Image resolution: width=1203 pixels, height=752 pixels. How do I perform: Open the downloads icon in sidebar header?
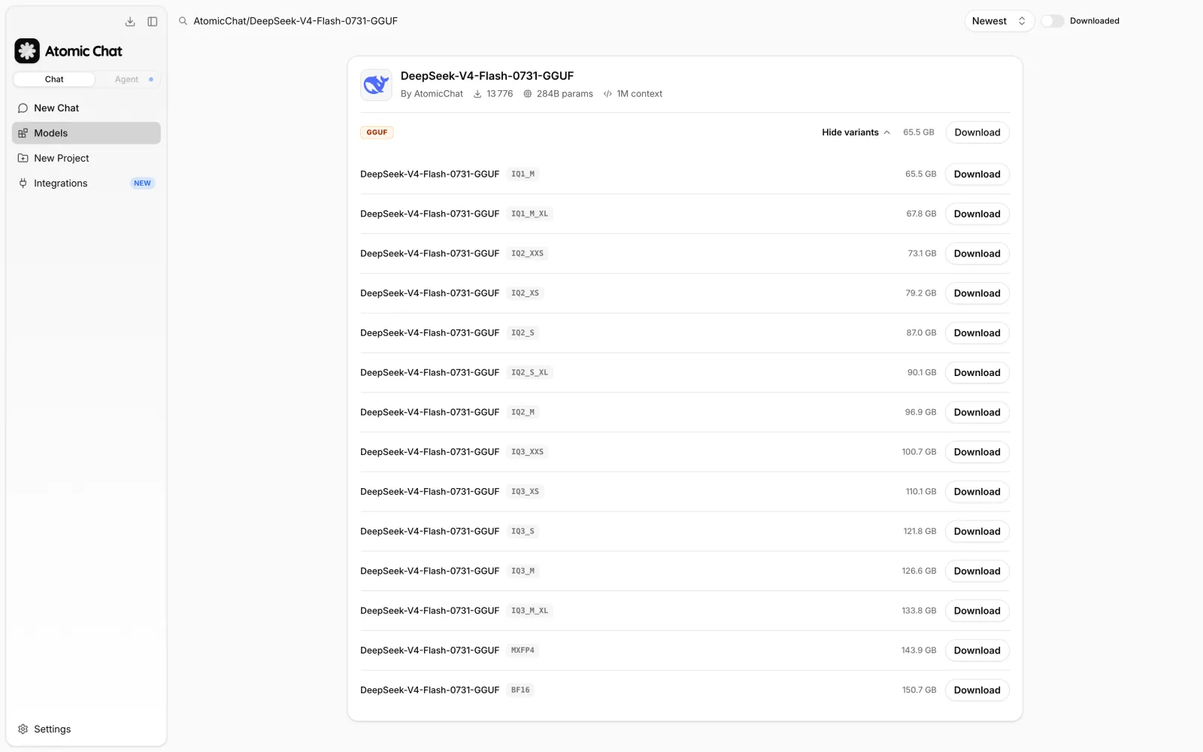click(130, 22)
